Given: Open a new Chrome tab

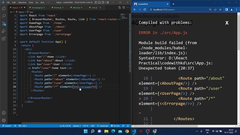Looking at the screenshot, I should 173,4.
